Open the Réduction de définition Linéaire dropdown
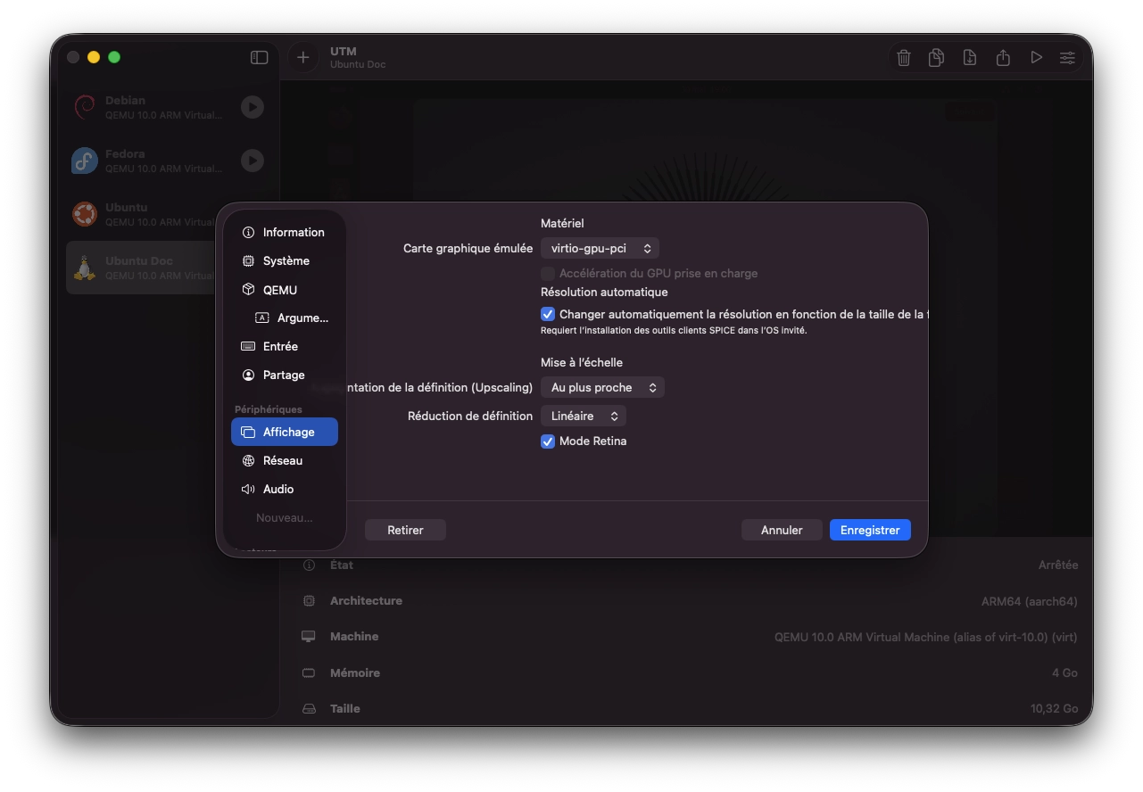Screen dimensions: 1143x792 click(x=584, y=417)
